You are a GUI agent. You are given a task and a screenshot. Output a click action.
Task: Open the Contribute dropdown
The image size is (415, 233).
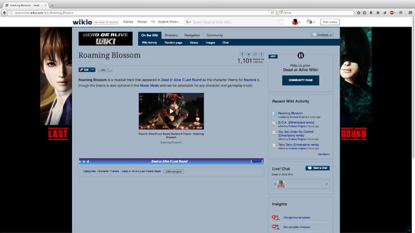(x=322, y=35)
